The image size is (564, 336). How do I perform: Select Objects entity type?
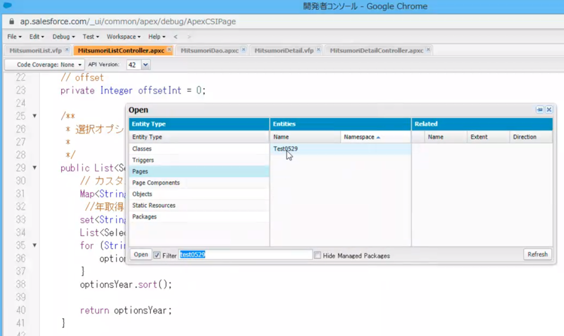199,194
